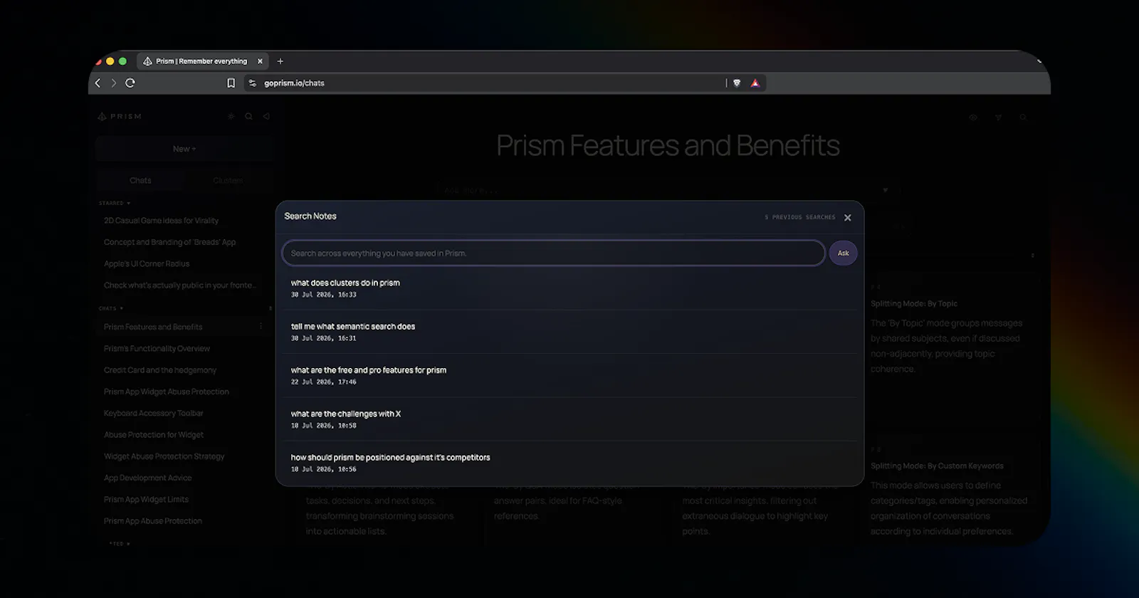The width and height of the screenshot is (1139, 598).
Task: Open 'App Development Advice' chat
Action: [x=147, y=478]
